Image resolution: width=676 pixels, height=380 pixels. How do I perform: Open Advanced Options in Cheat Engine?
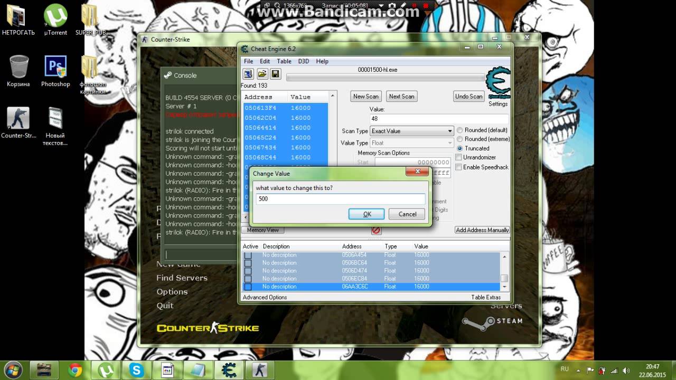point(265,297)
